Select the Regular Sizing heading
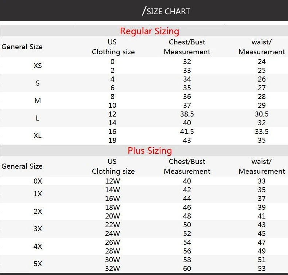 click(149, 31)
